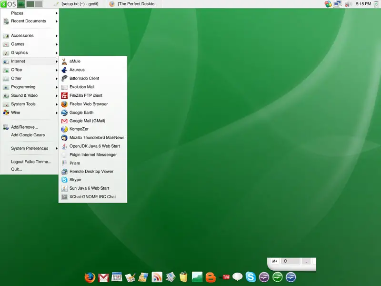Start Skype from the Internet submenu
The image size is (381, 286).
92,180
